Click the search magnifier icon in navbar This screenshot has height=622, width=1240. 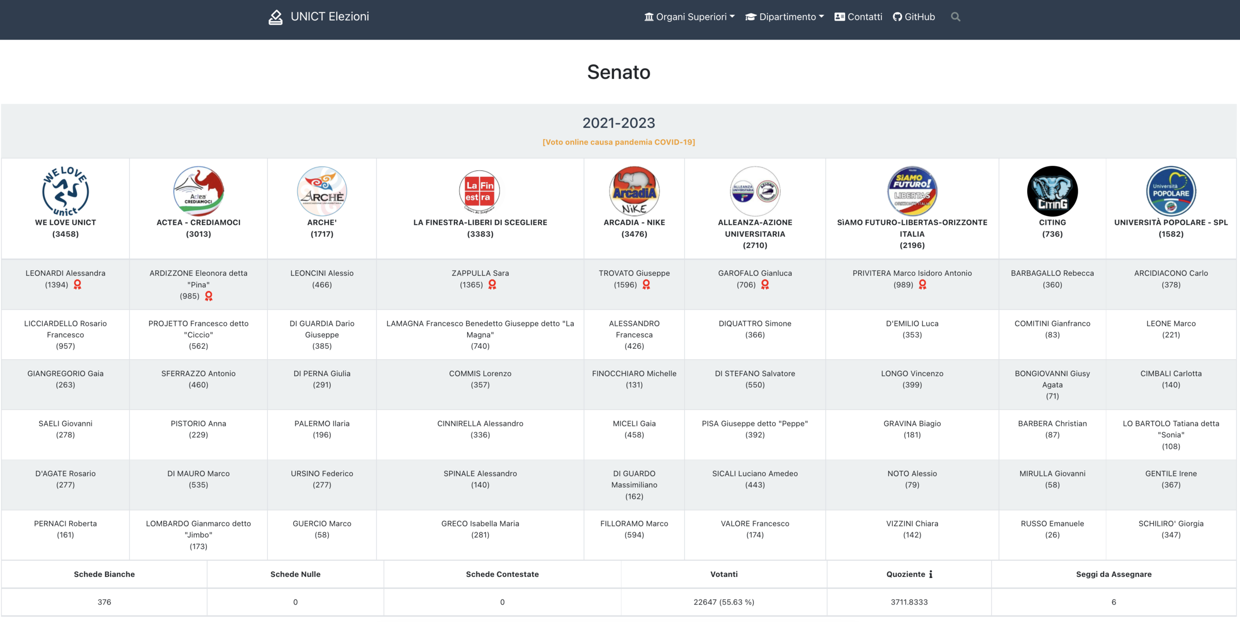(955, 17)
